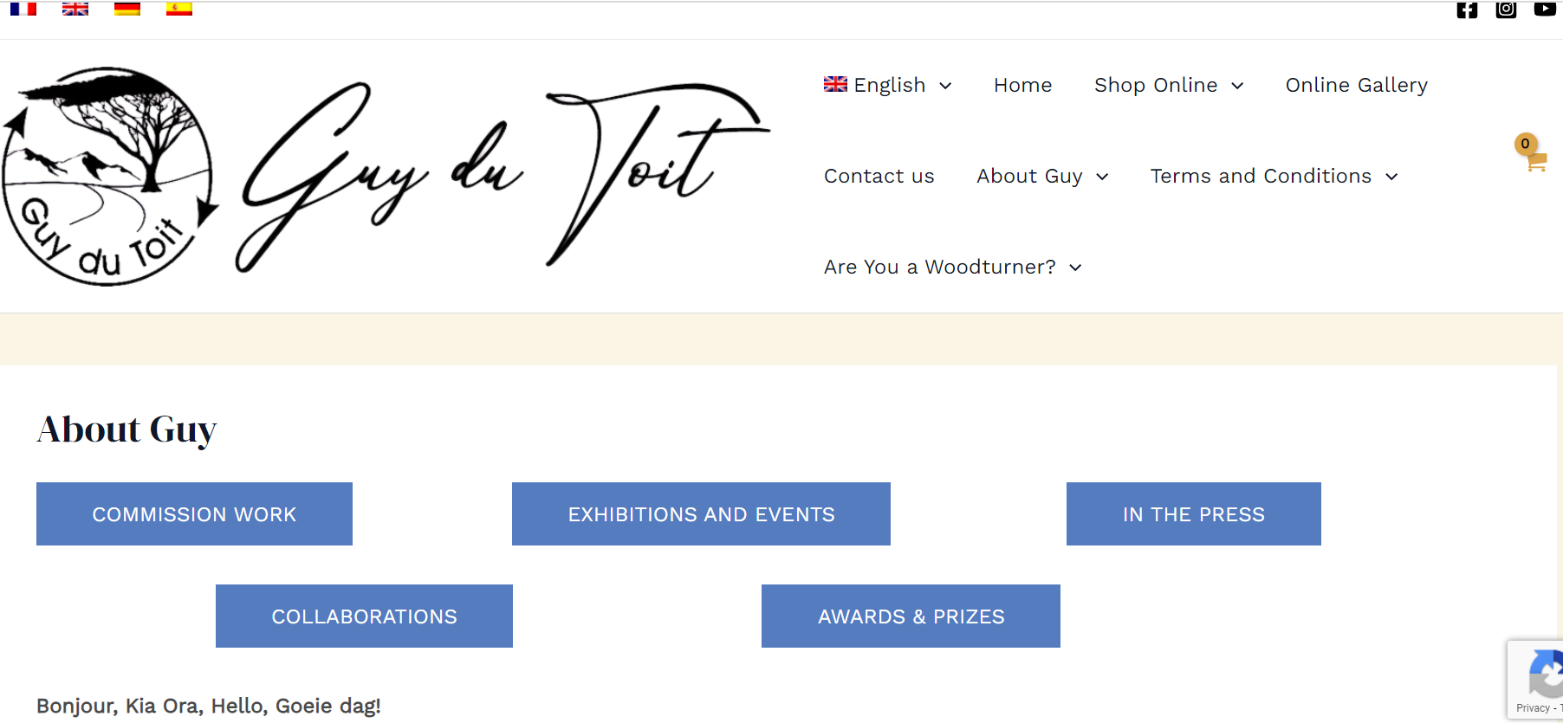1563x723 pixels.
Task: Click the AWARDS & PRIZES button
Action: [x=911, y=616]
